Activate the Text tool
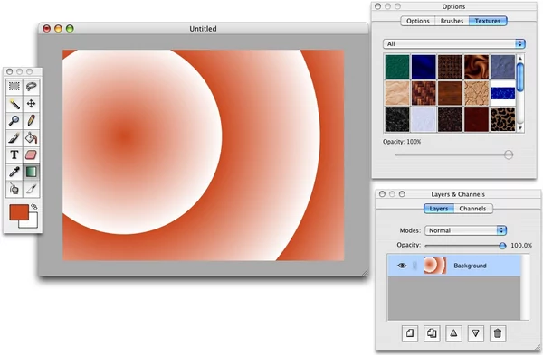The image size is (543, 355). pyautogui.click(x=14, y=154)
